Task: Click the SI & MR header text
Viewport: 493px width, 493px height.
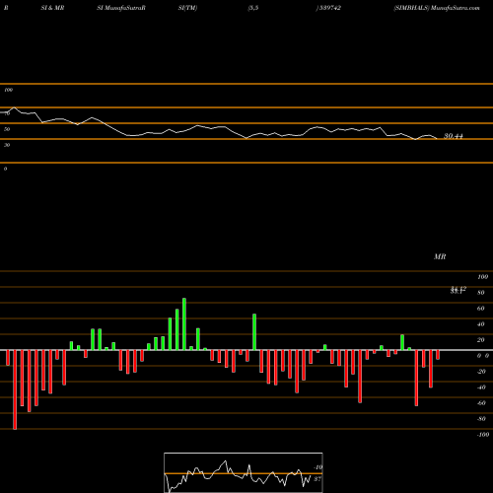Action: tap(52, 8)
